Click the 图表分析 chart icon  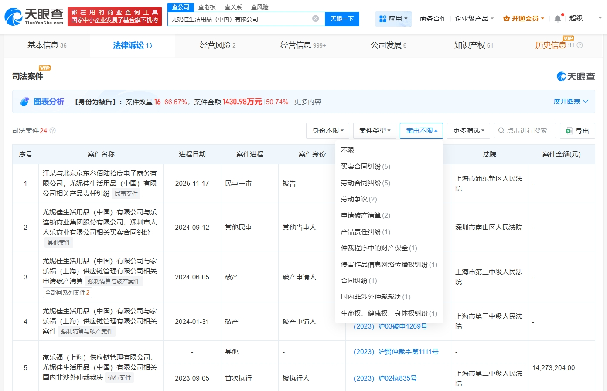25,102
